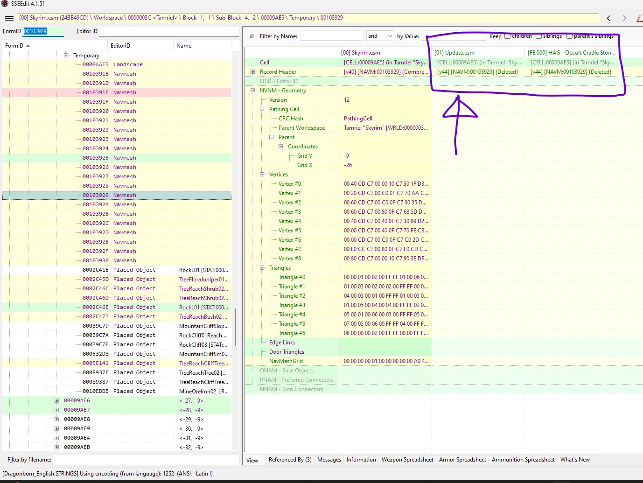Select the 00103929 Navmesh row
The image size is (643, 483).
tap(117, 195)
